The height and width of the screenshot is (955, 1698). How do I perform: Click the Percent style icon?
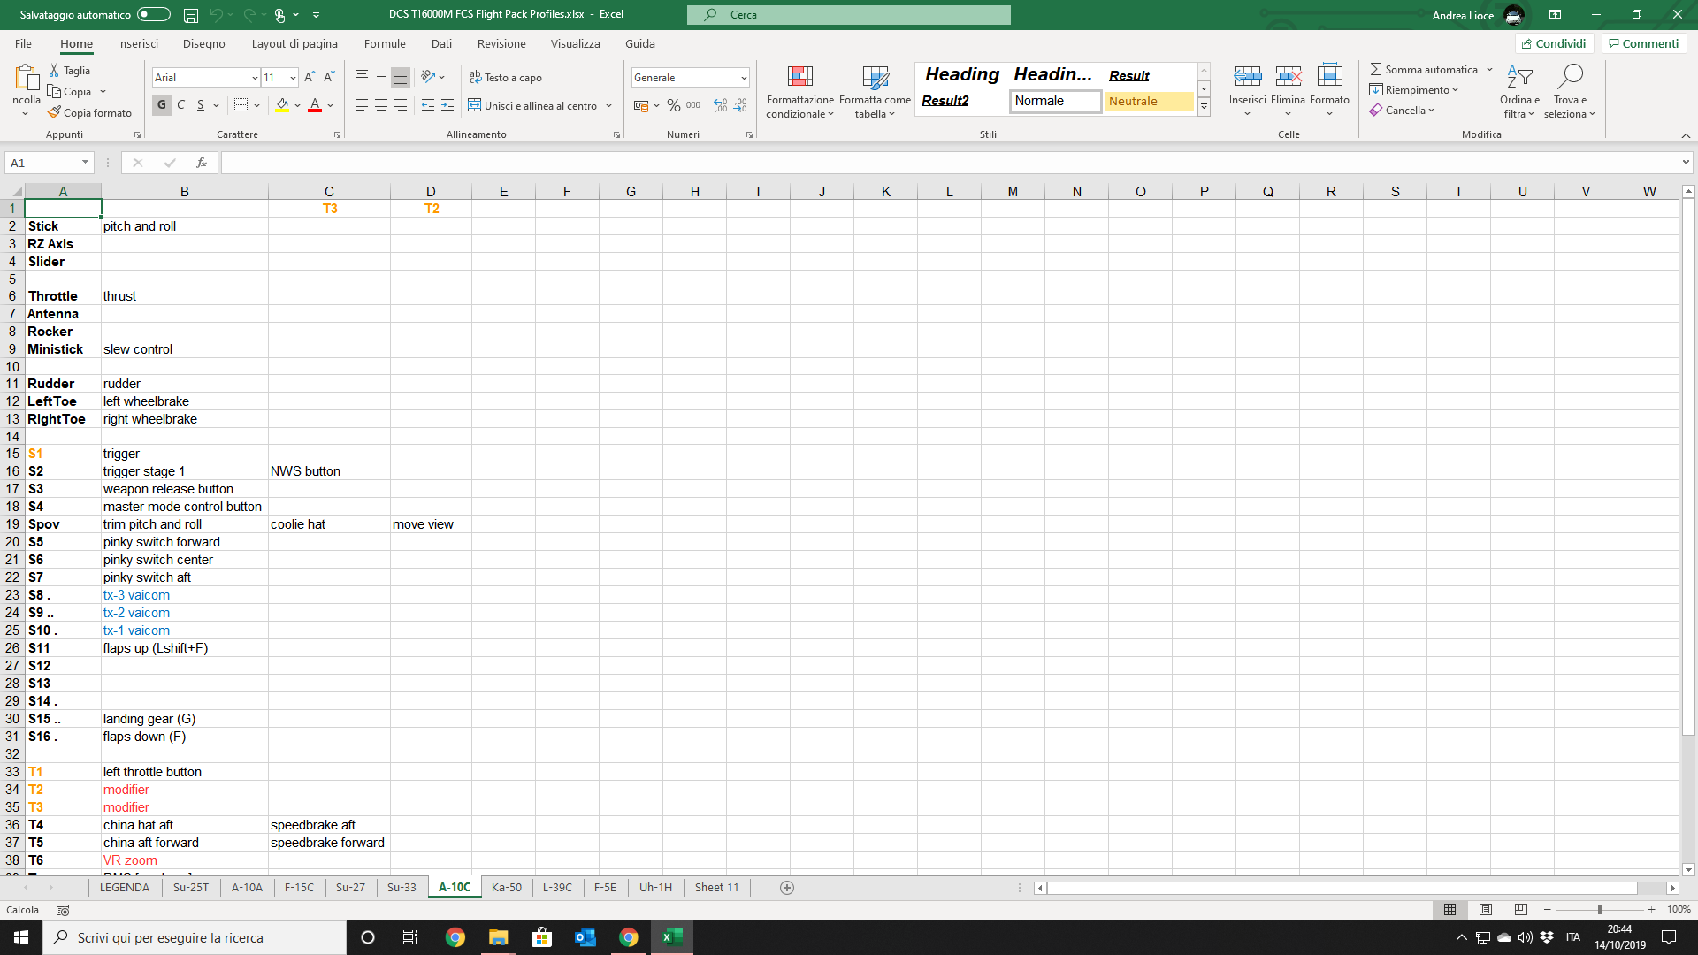pyautogui.click(x=674, y=105)
